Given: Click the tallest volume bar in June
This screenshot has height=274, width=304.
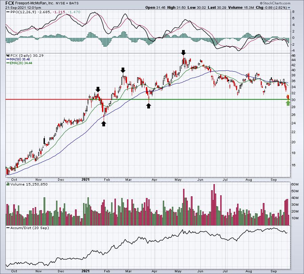Looking at the screenshot, I should click(x=214, y=205).
